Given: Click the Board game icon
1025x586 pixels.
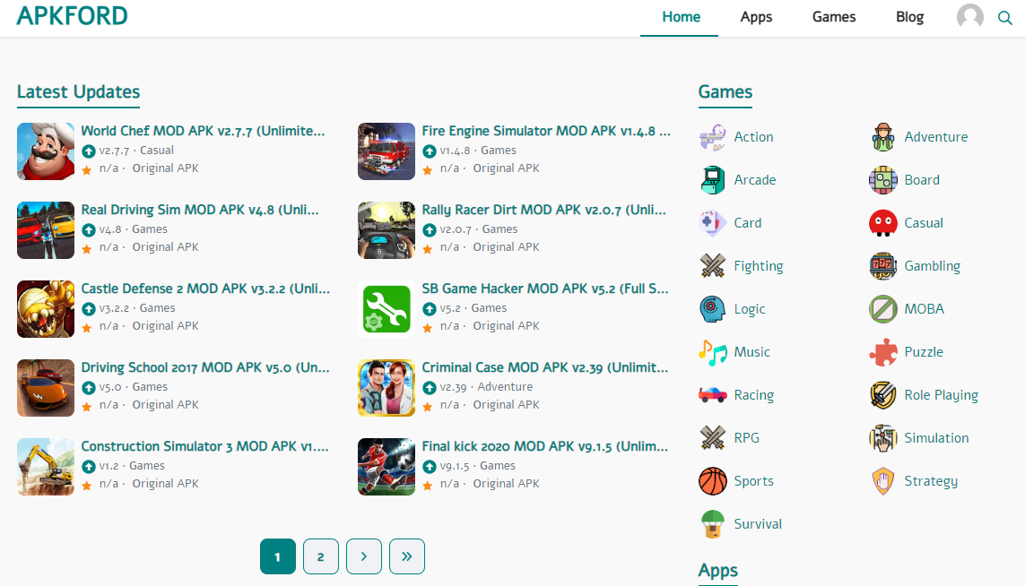Looking at the screenshot, I should point(883,180).
